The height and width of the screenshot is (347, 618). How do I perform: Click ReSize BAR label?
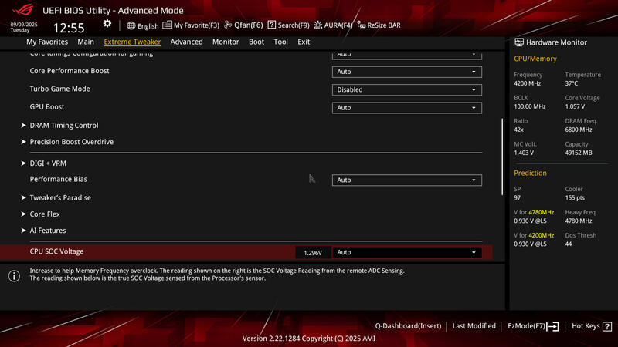tap(384, 25)
